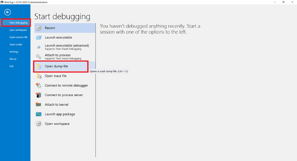
Task: Choose the Launch app package label
Action: click(60, 114)
